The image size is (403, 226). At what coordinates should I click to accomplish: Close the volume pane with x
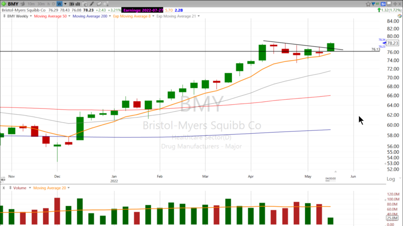point(4,188)
